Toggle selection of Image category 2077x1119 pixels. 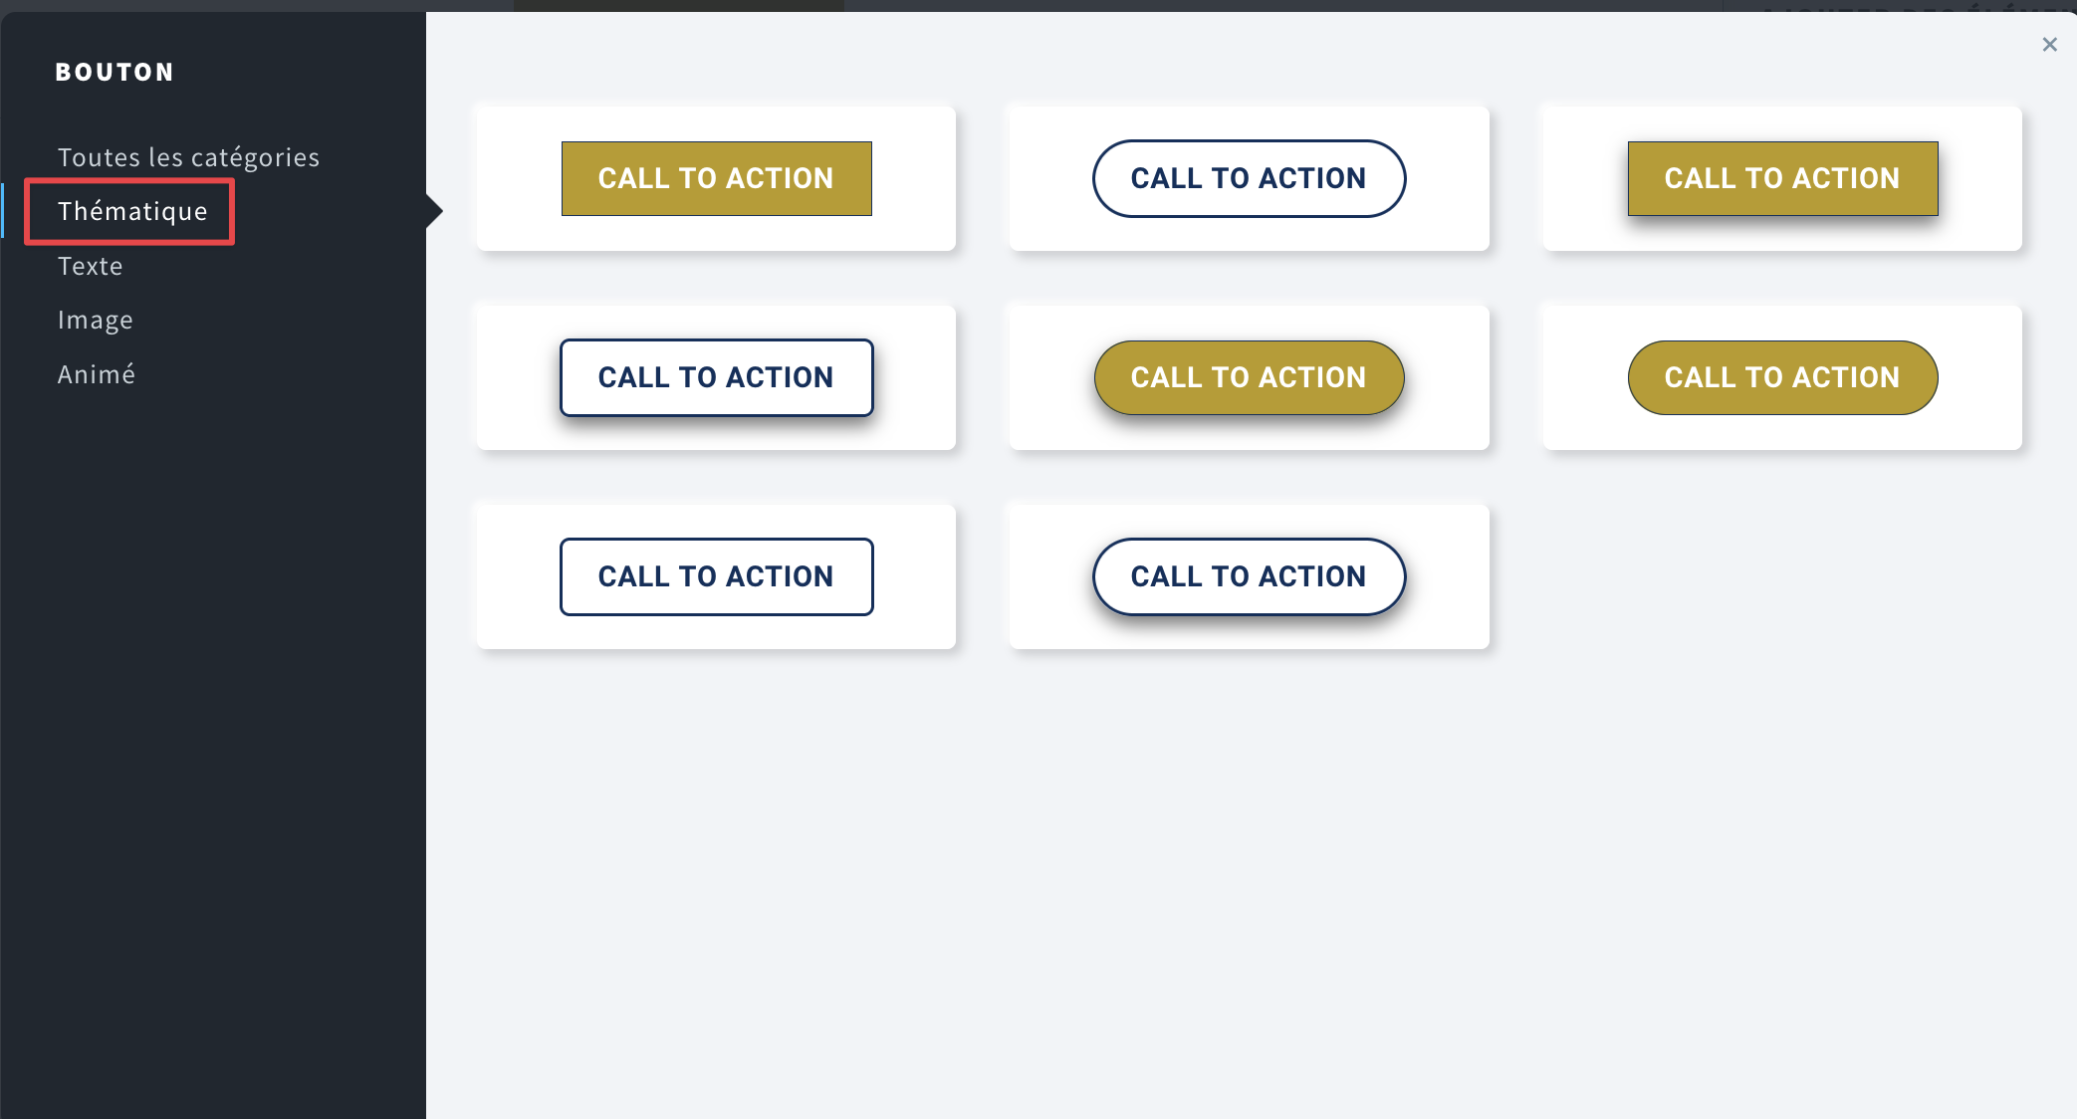[94, 320]
